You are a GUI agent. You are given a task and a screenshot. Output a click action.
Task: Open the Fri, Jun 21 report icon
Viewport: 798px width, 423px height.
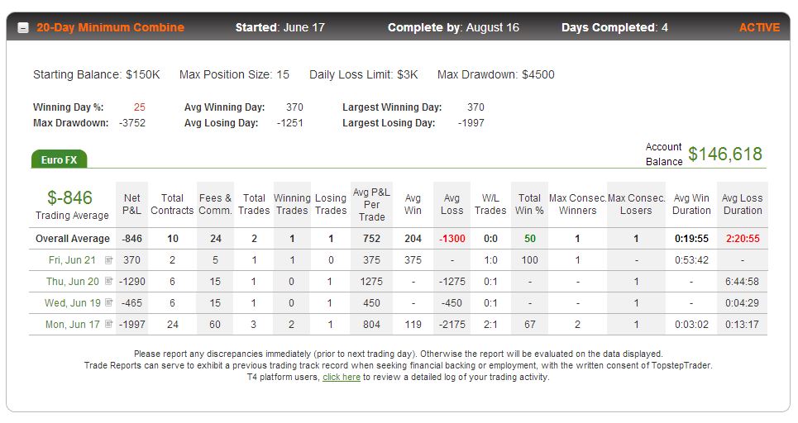(108, 259)
